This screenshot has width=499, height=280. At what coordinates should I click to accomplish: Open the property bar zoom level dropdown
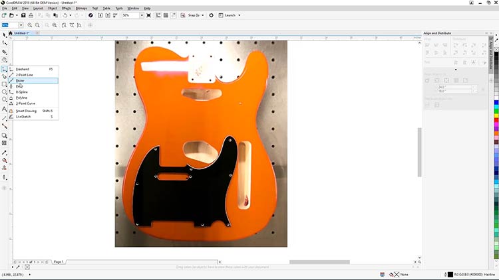(21, 25)
